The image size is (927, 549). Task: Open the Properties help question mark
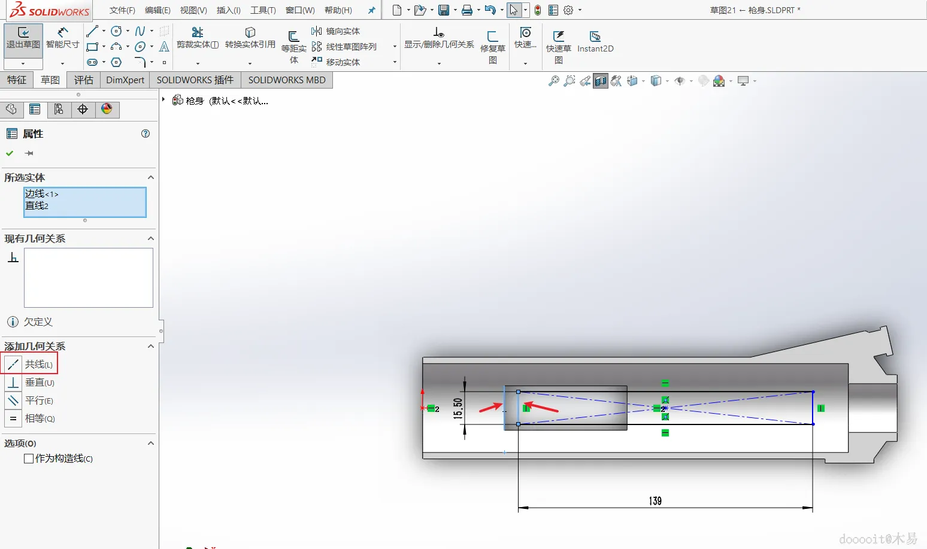coord(146,134)
